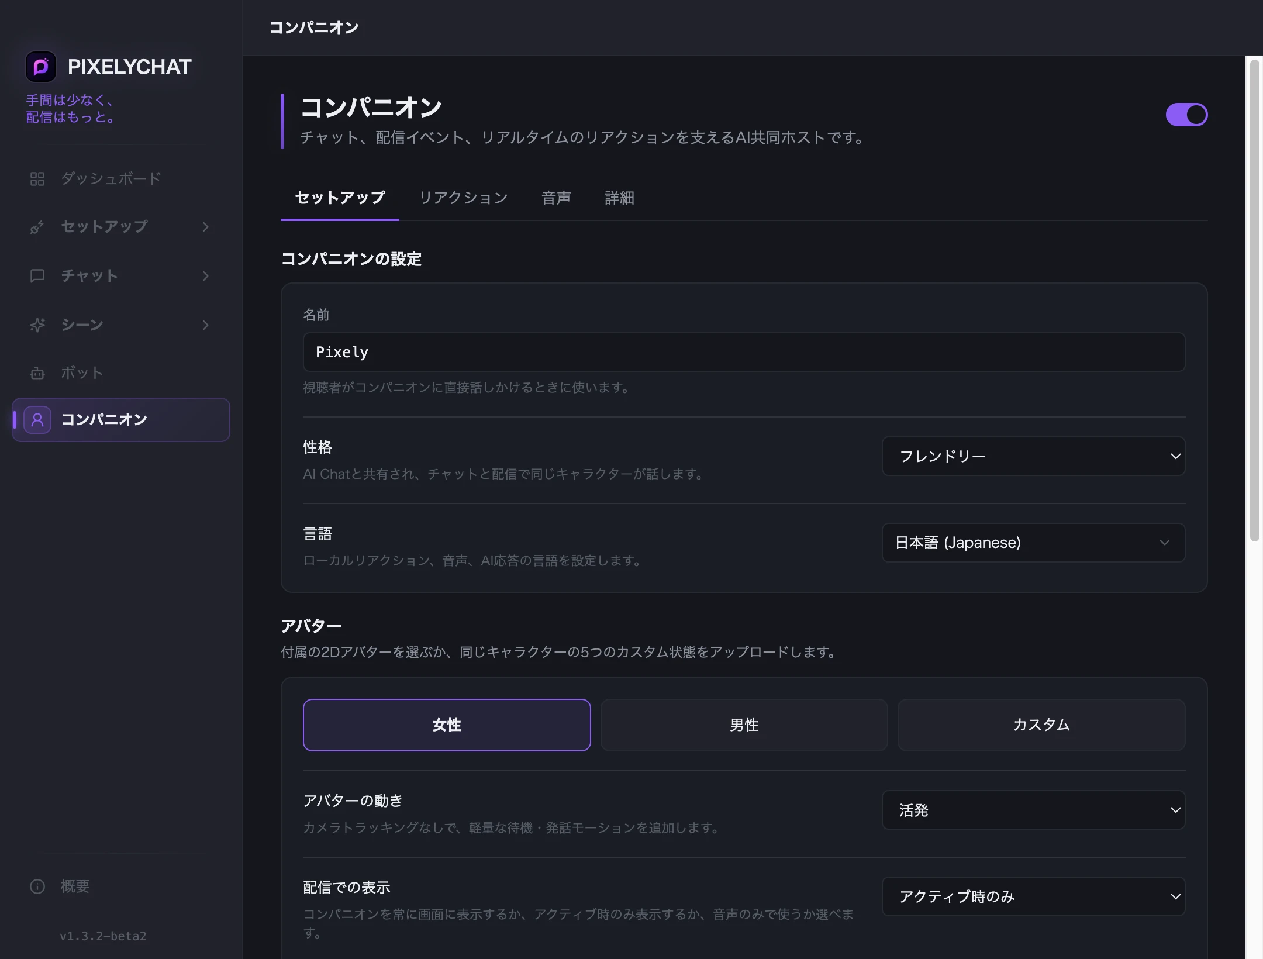Click the PIXELYCHAT brand title
The image size is (1263, 959).
tap(129, 67)
